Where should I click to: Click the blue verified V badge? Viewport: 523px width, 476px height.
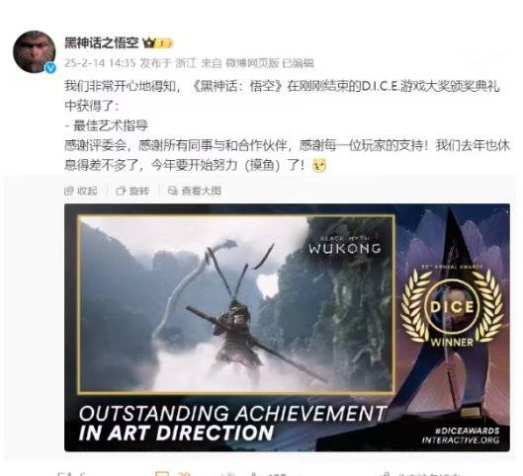point(50,68)
